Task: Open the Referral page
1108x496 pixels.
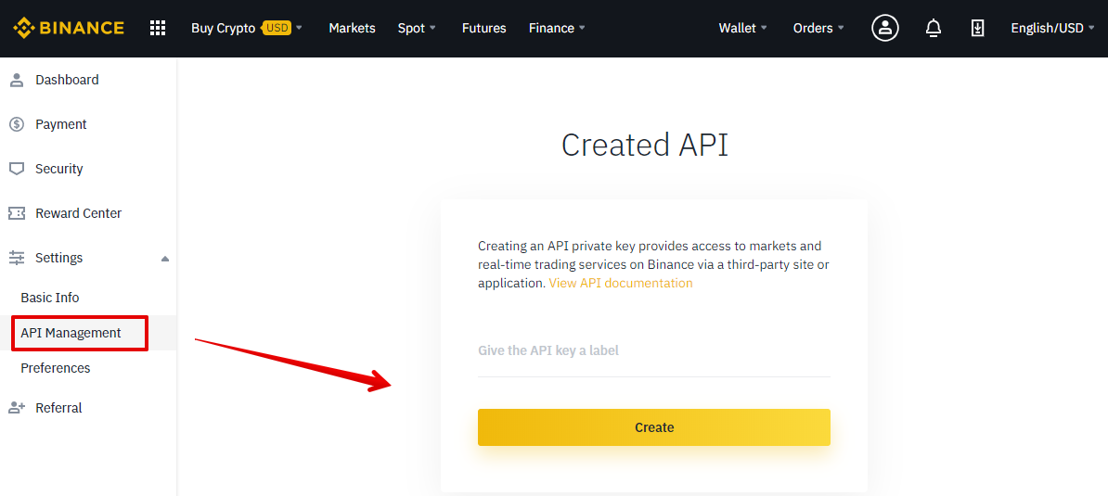Action: point(58,408)
